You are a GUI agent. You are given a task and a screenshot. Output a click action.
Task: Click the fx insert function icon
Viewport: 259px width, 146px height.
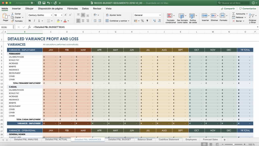[29, 27]
